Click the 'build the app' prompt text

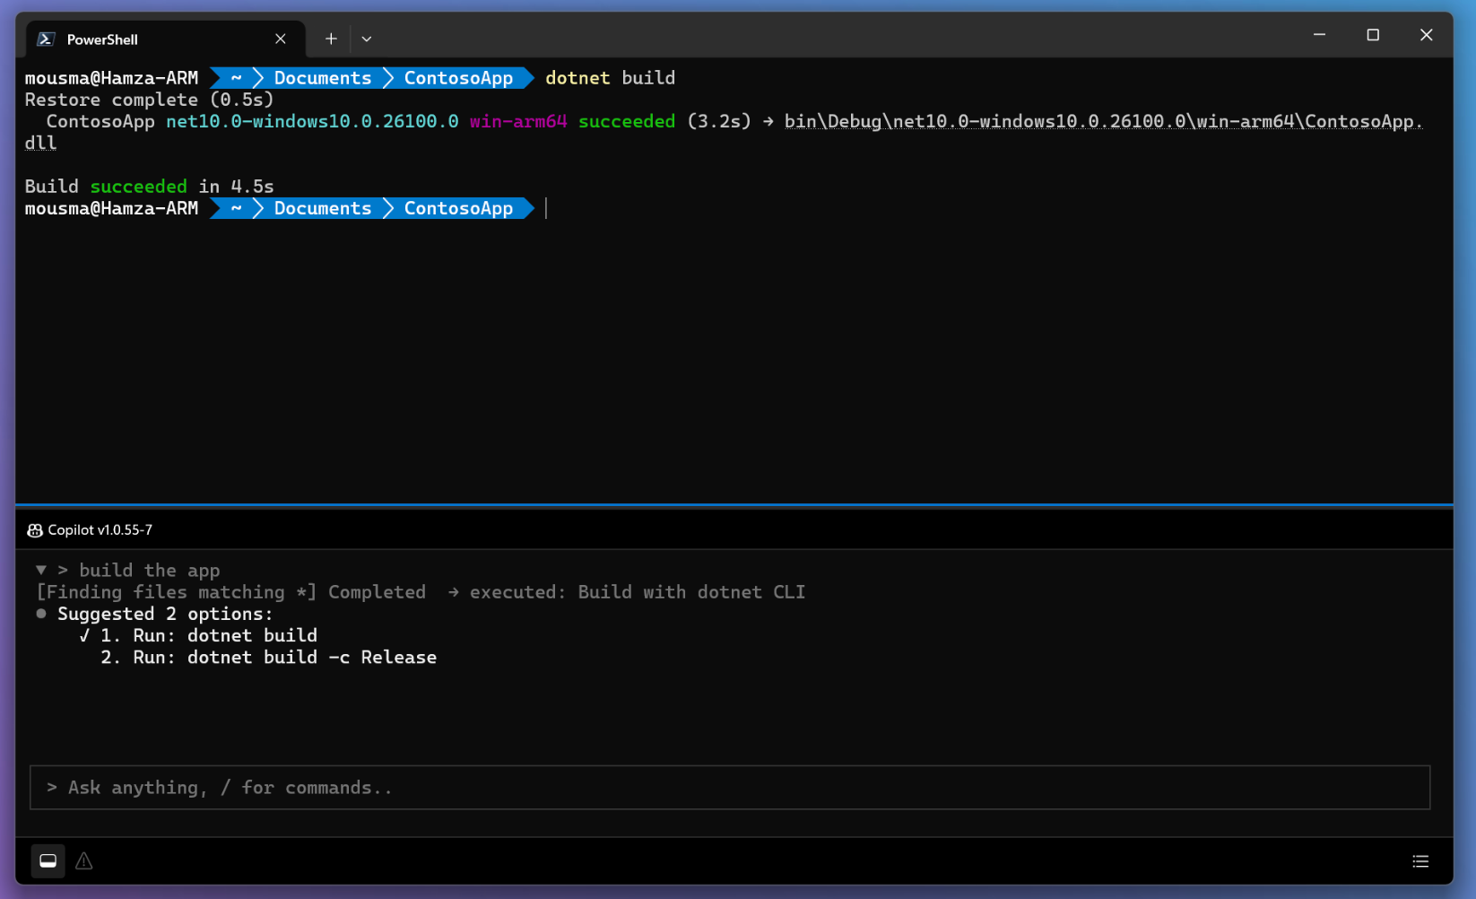coord(149,571)
